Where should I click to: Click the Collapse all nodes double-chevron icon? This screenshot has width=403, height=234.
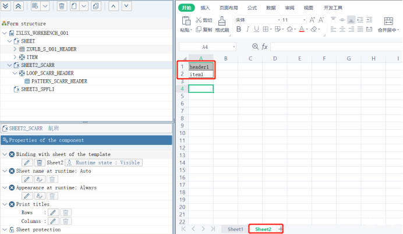(18, 6)
